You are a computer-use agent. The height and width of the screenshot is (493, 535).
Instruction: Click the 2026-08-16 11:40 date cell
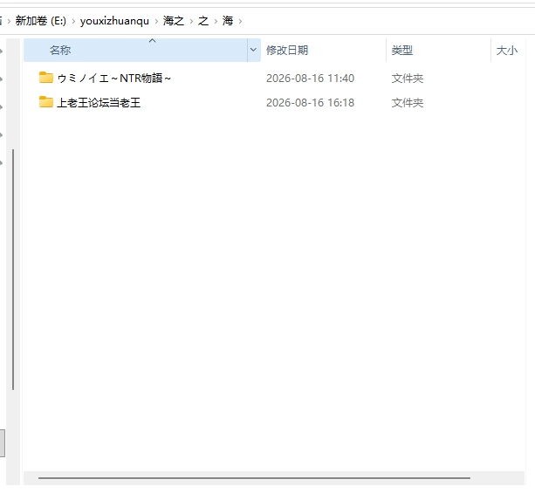pyautogui.click(x=310, y=79)
